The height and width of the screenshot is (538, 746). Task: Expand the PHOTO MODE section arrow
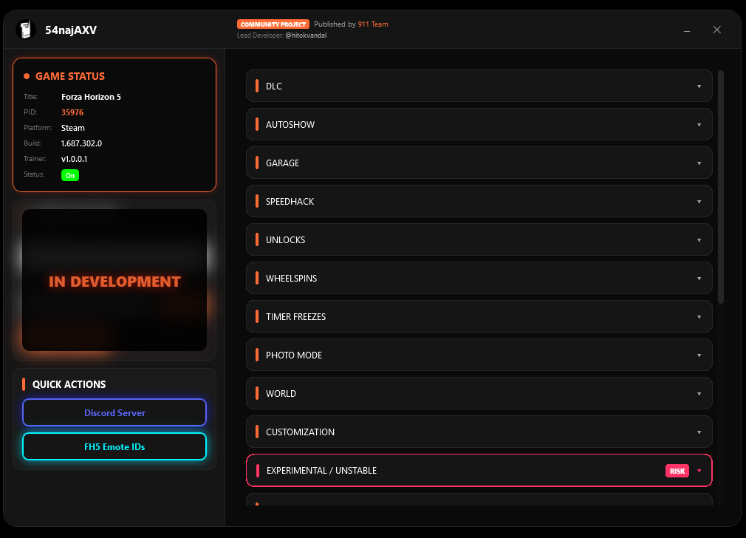(699, 355)
